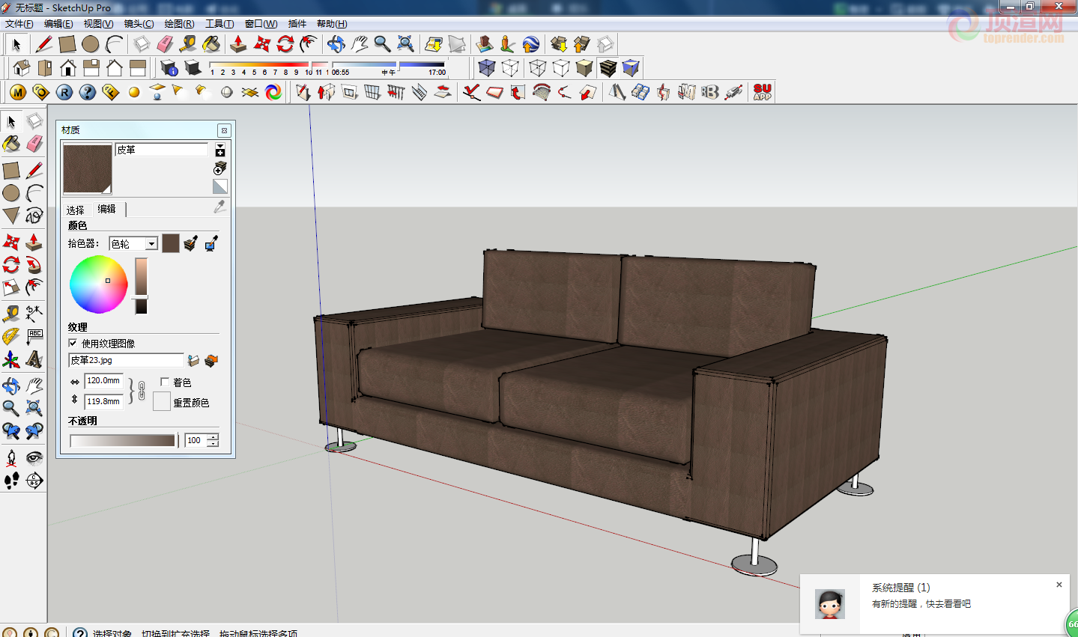Select the Circle tool in top toolbar

coord(91,44)
